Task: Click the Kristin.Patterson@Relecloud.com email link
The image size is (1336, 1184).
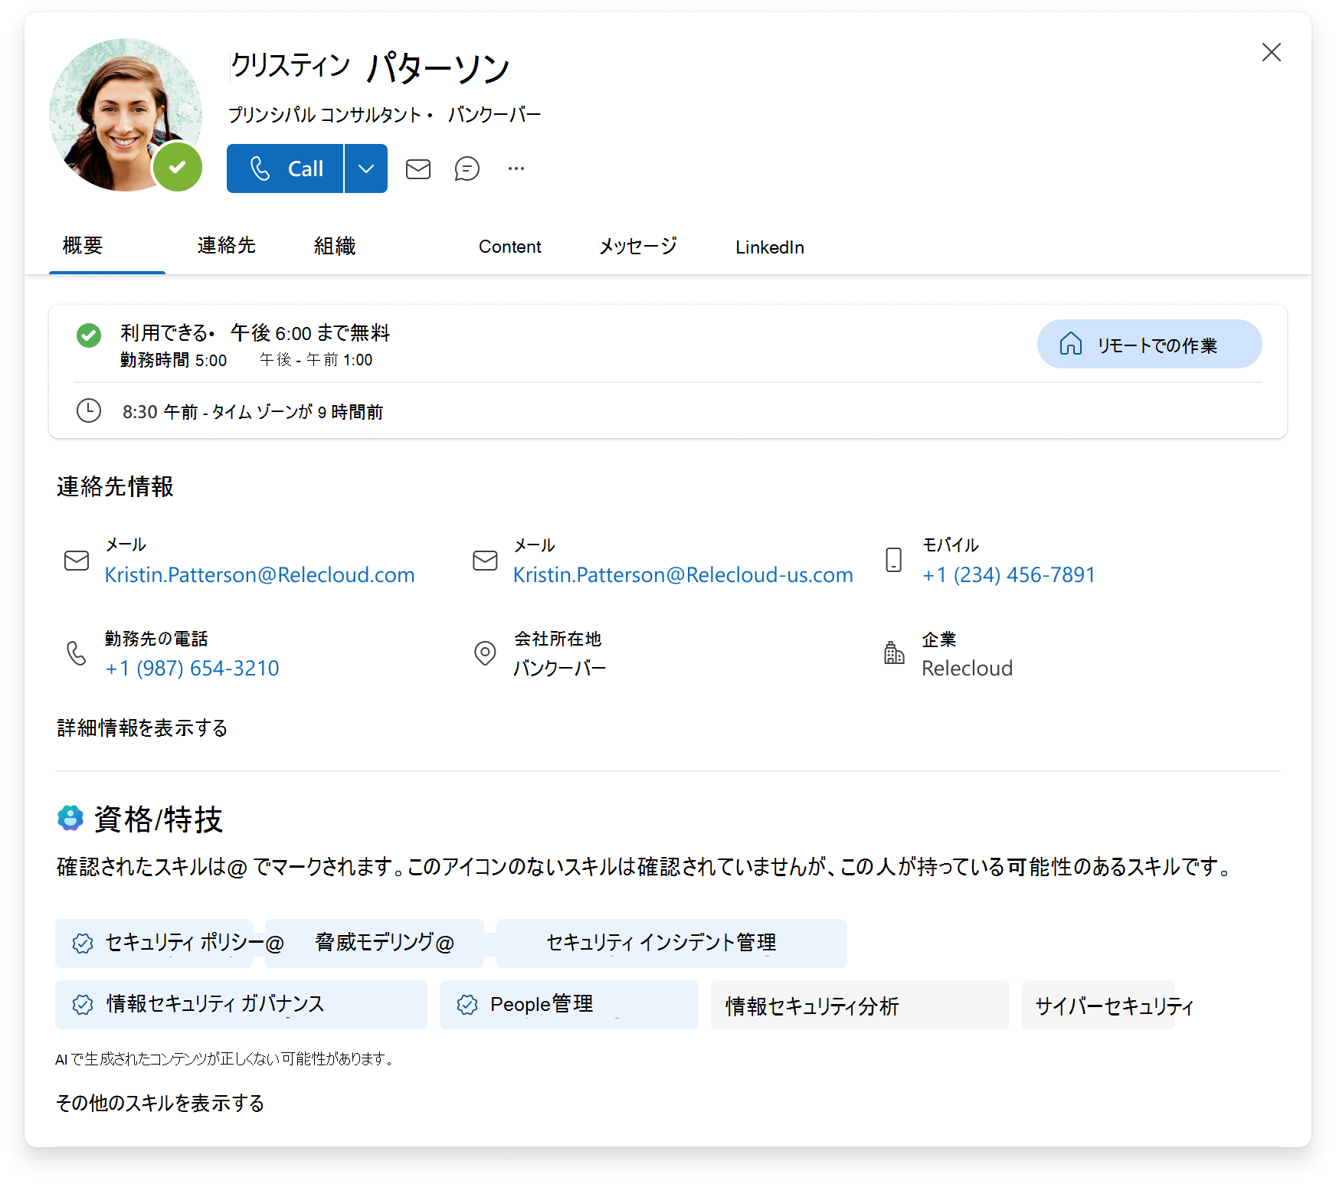Action: click(260, 574)
